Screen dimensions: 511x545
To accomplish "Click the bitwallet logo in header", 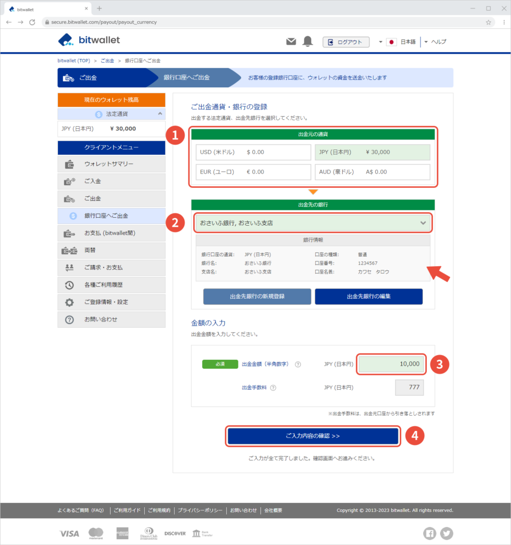I will (89, 40).
